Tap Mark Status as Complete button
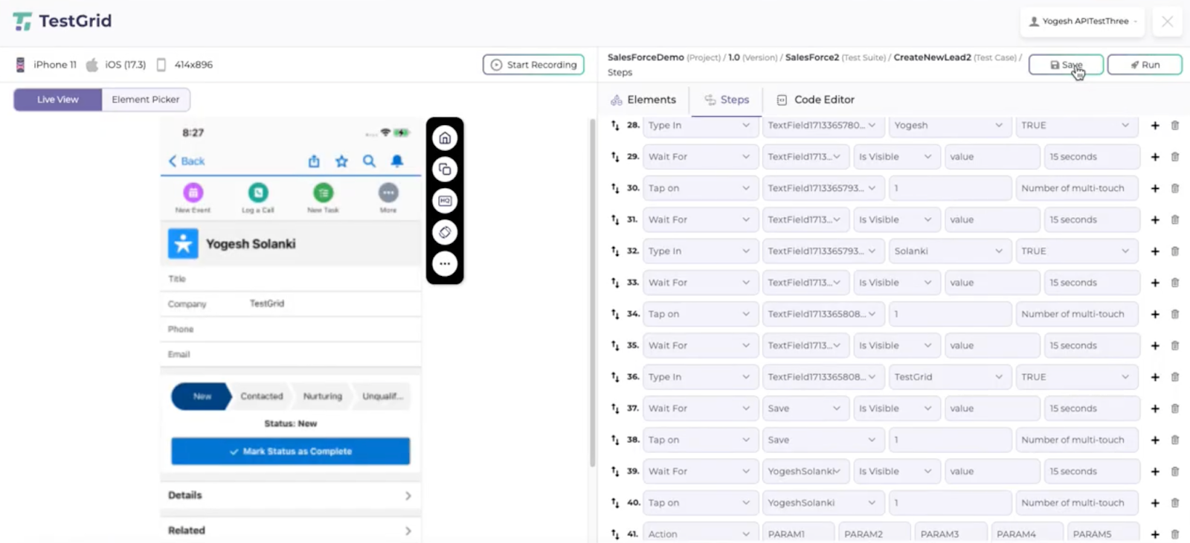 [291, 452]
